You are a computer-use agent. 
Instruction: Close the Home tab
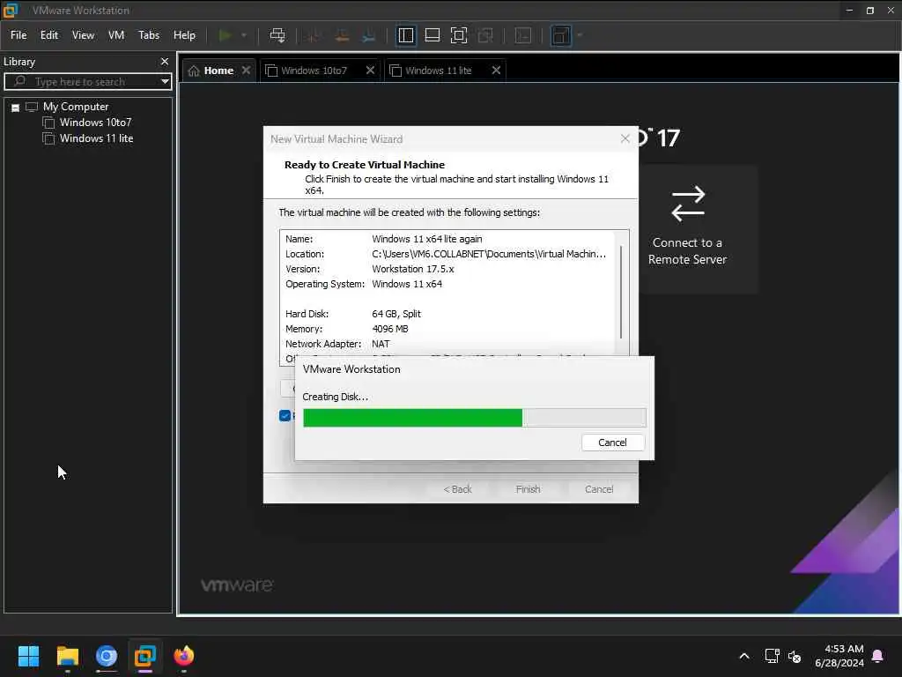pos(247,71)
